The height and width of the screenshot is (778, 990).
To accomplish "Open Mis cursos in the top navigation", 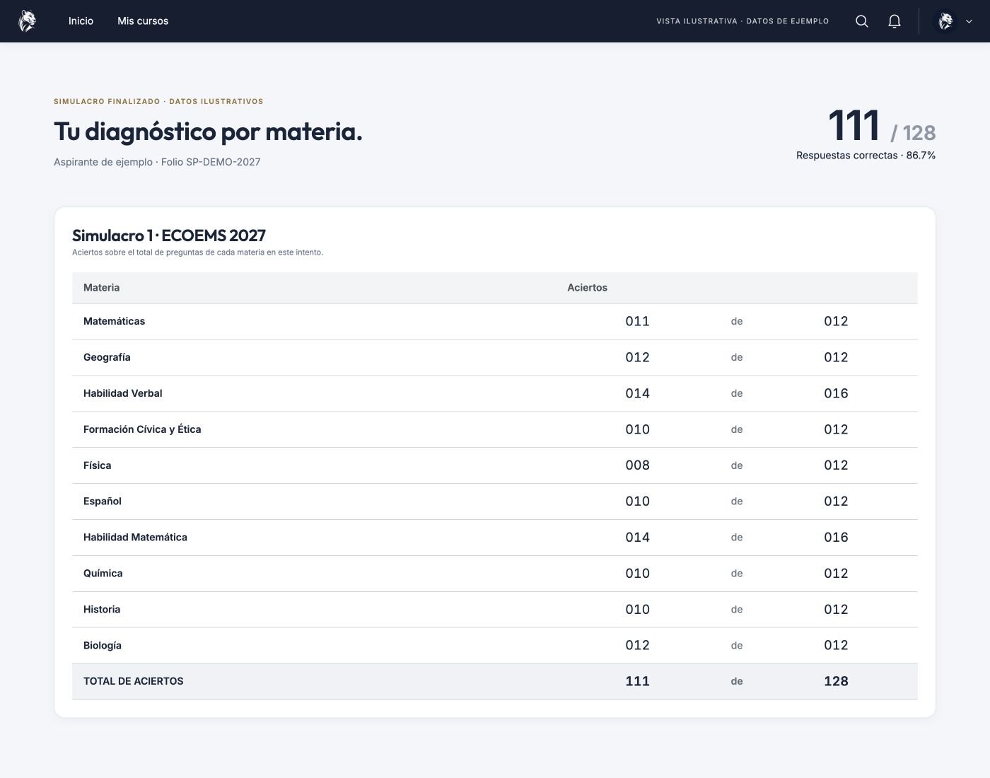I will (x=143, y=21).
